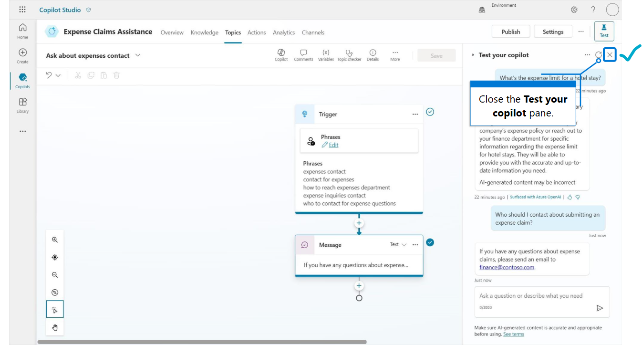Open the Trigger node options menu
Viewport: 642px width, 345px height.
click(415, 114)
